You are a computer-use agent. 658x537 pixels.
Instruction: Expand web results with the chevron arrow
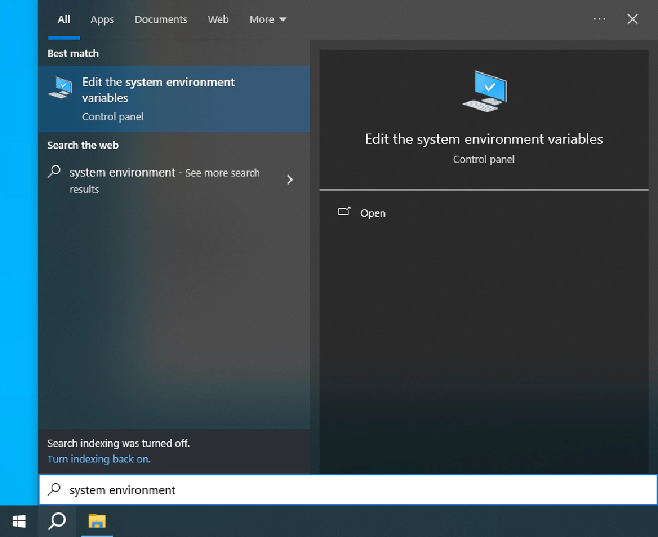pos(290,179)
